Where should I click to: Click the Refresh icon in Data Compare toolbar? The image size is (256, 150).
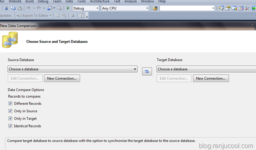click(x=82, y=16)
